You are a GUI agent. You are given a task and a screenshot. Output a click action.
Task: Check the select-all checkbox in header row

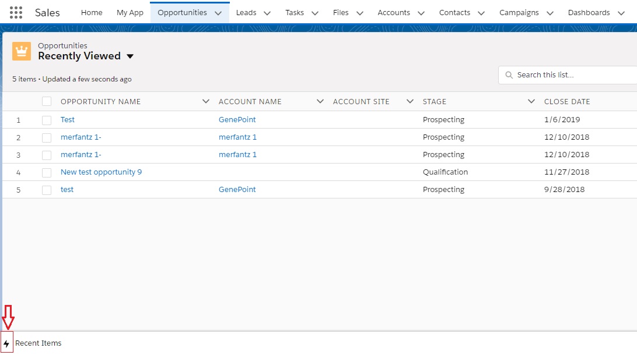click(47, 101)
